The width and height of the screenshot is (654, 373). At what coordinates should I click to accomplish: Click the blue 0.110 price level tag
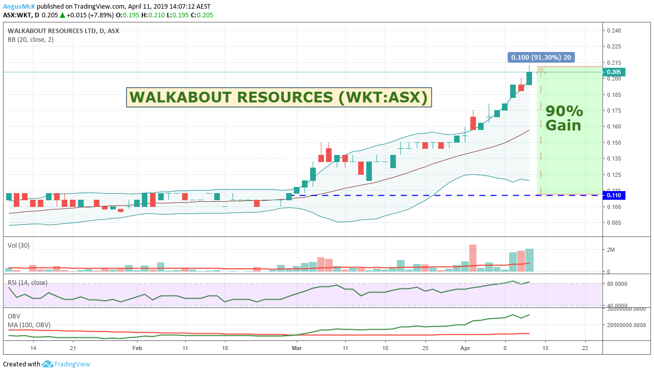614,195
